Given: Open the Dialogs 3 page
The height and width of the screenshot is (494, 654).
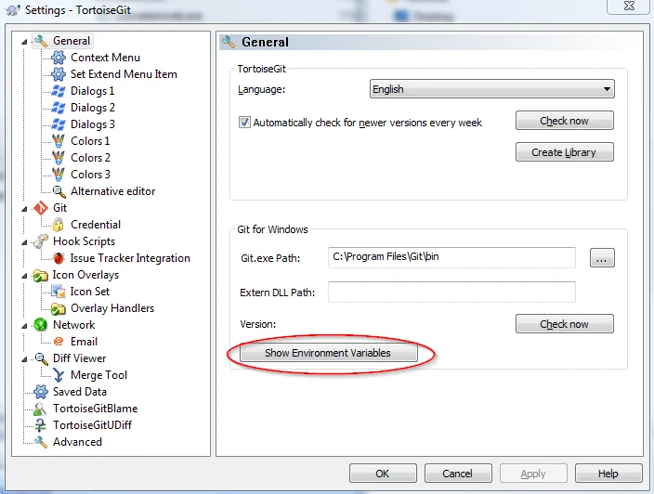Looking at the screenshot, I should tap(92, 124).
